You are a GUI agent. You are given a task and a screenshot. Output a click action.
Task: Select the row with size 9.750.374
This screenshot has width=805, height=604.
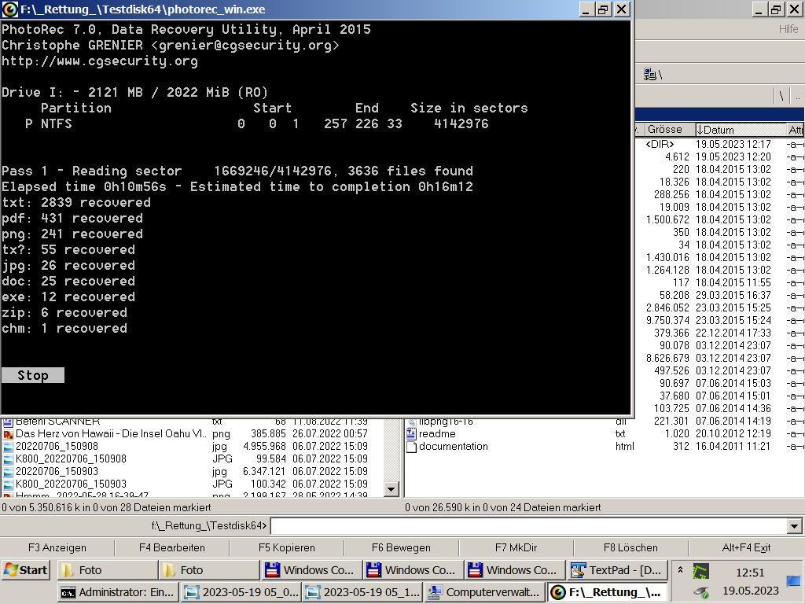[720, 321]
